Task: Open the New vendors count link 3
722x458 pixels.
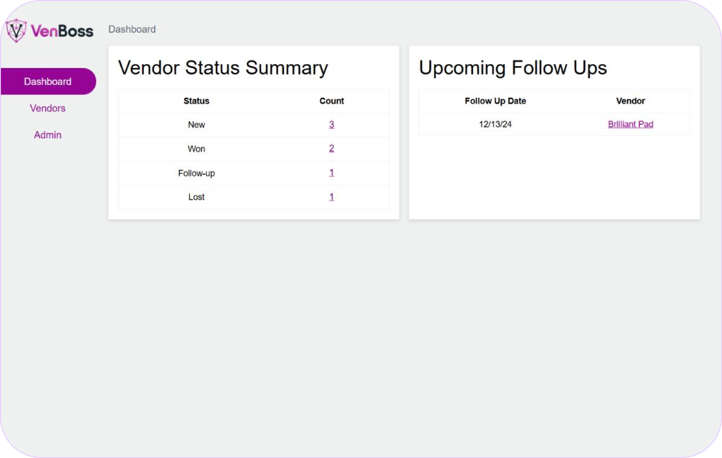Action: [x=331, y=125]
